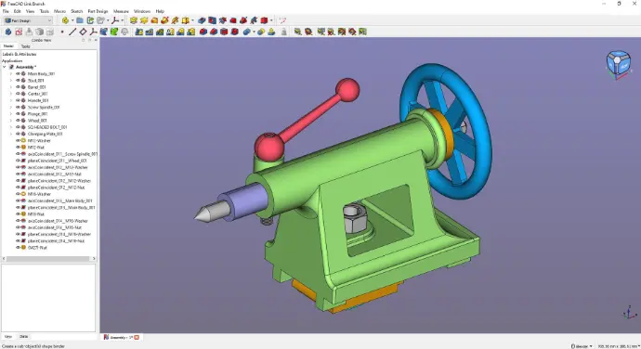Click the navigation cube in 3D view

tap(619, 63)
